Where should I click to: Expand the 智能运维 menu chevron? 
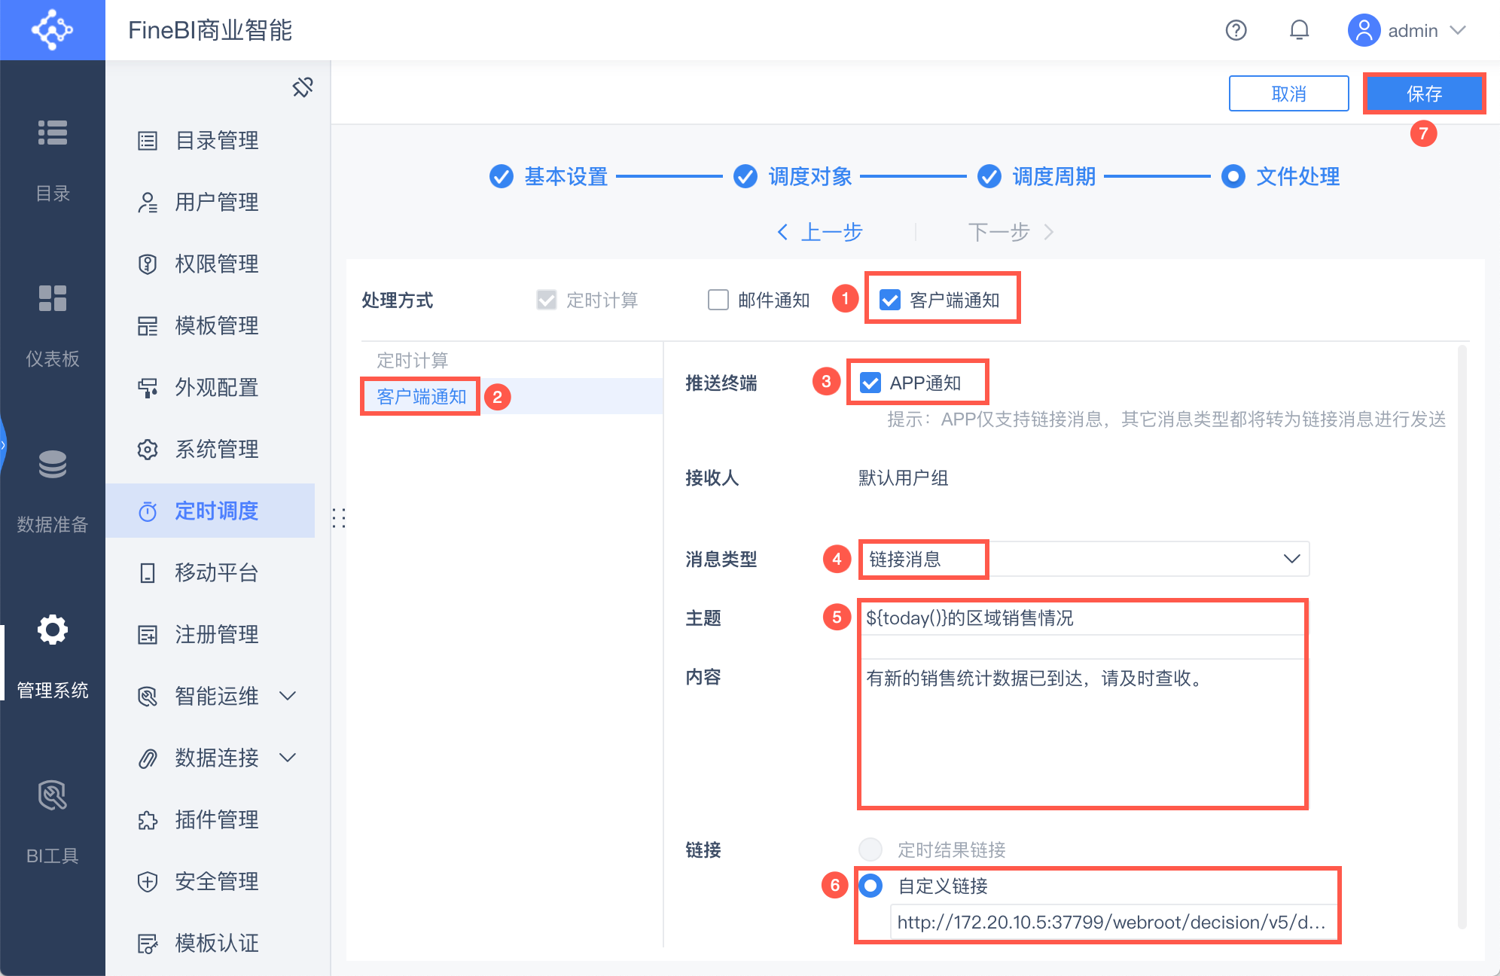point(287,695)
